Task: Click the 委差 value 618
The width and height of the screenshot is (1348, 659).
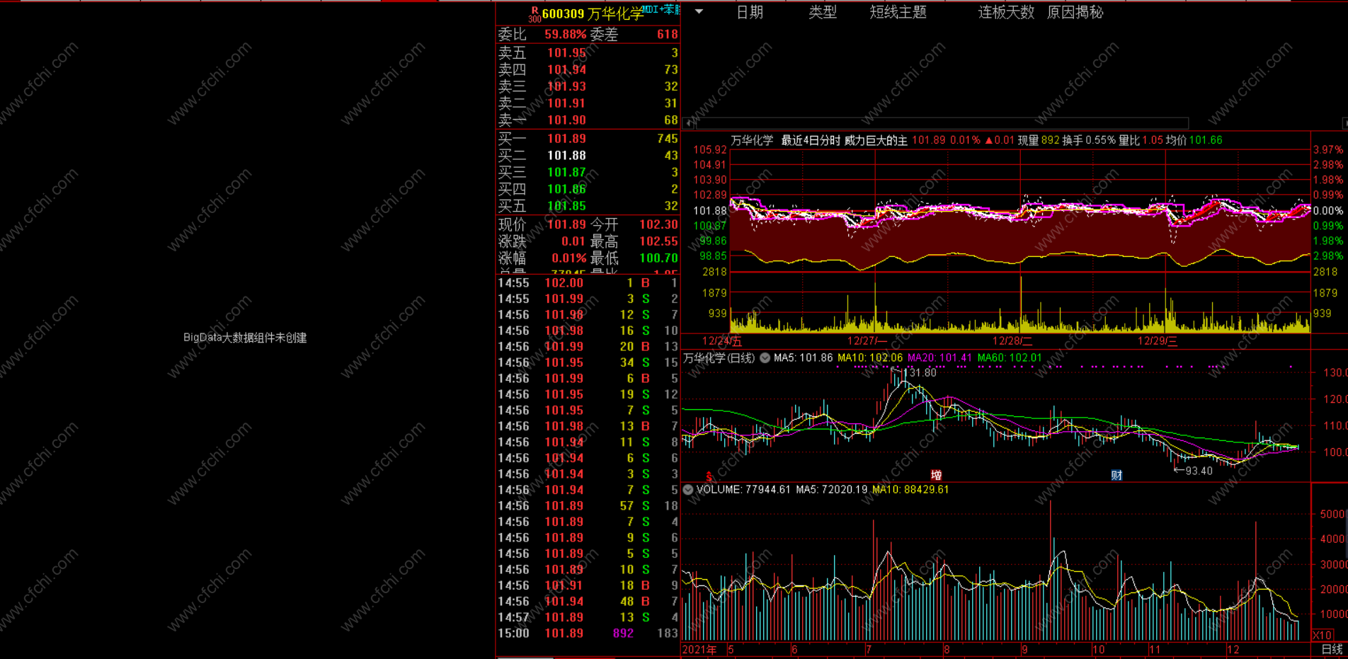Action: click(668, 35)
